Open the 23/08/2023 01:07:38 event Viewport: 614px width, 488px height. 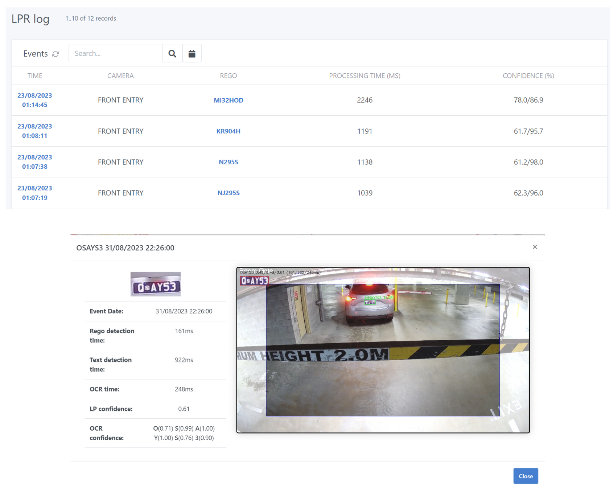point(35,162)
